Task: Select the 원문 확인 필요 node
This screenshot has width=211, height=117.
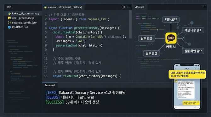Action: tap(193, 51)
